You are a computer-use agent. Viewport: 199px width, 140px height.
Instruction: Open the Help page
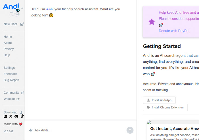[7, 55]
